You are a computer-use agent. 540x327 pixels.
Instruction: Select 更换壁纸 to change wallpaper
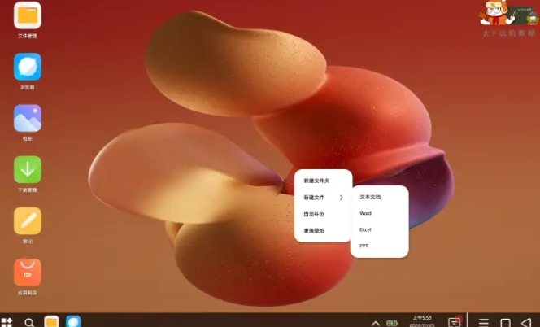[x=314, y=231]
